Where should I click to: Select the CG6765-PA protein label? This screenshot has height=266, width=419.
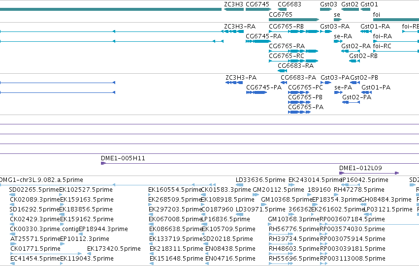pyautogui.click(x=306, y=107)
